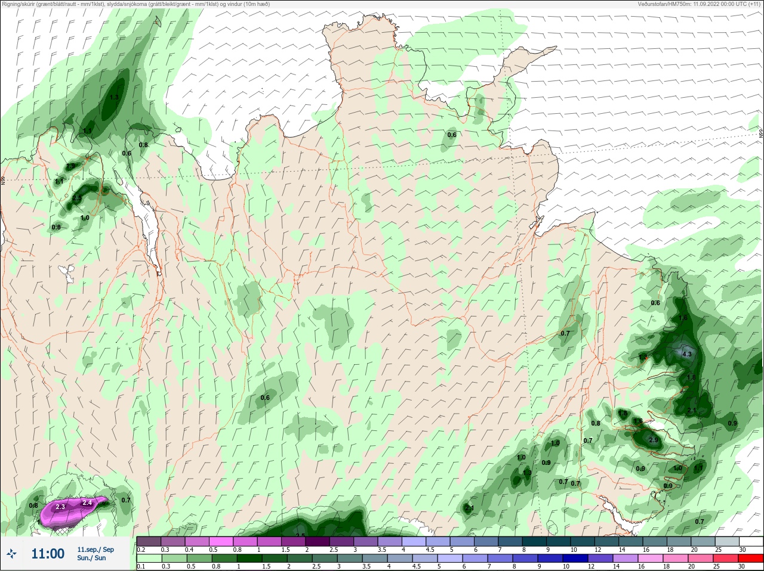Click the grey-purple swatch above upper-scale 0.2

click(x=149, y=541)
